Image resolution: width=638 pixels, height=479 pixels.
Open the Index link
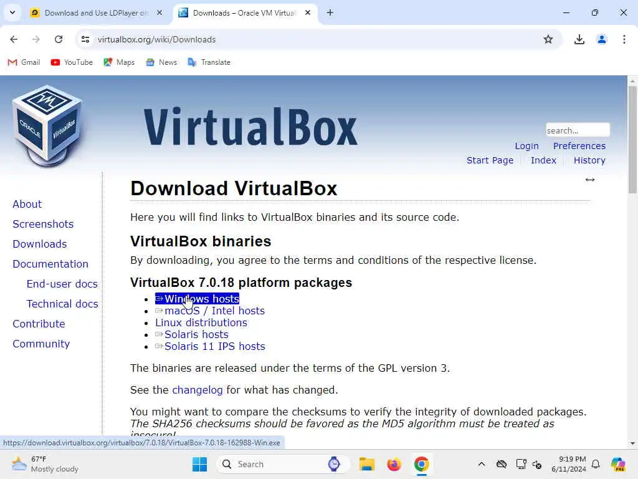point(543,160)
